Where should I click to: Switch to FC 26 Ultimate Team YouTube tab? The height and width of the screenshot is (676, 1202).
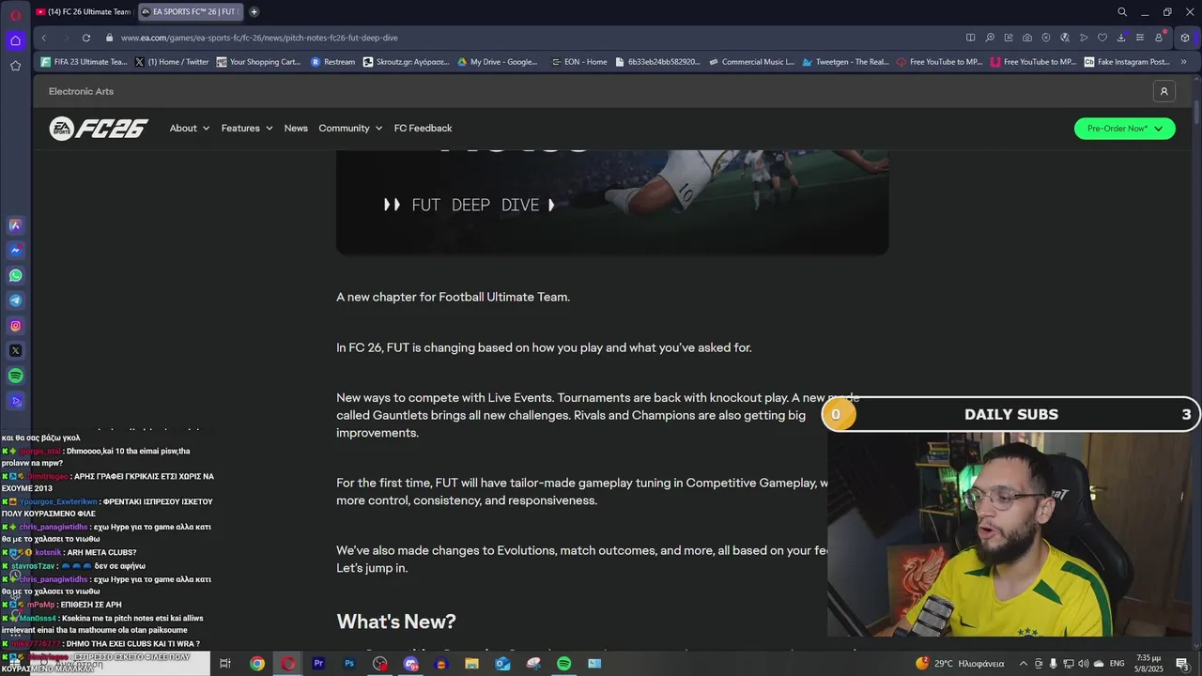84,12
